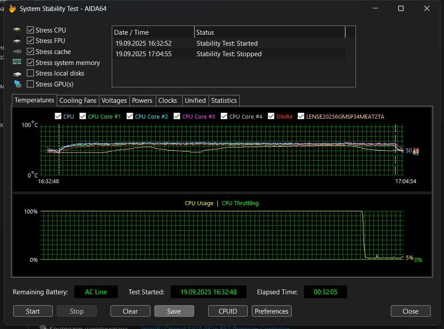Click the chip icon beside Stress FPU

tap(17, 40)
